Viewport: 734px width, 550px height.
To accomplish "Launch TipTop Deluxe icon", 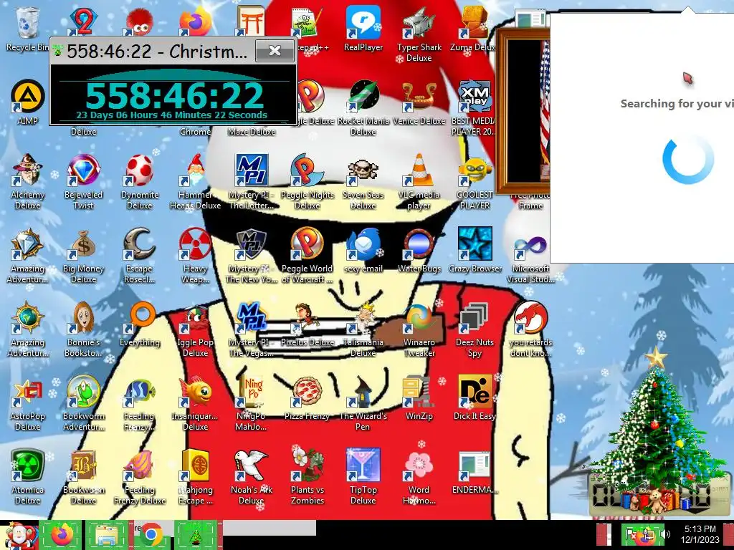I will pos(363,465).
